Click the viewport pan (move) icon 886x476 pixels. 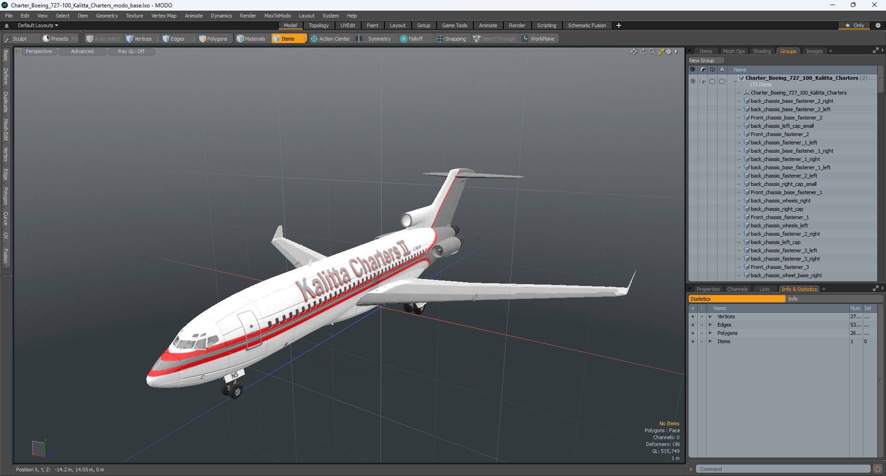point(634,52)
